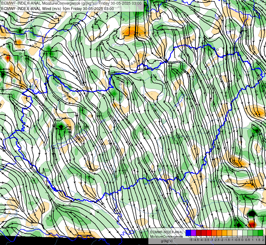The width and height of the screenshot is (266, 245).
Task: Click the 2 tick label at legend end
Action: (x=263, y=240)
